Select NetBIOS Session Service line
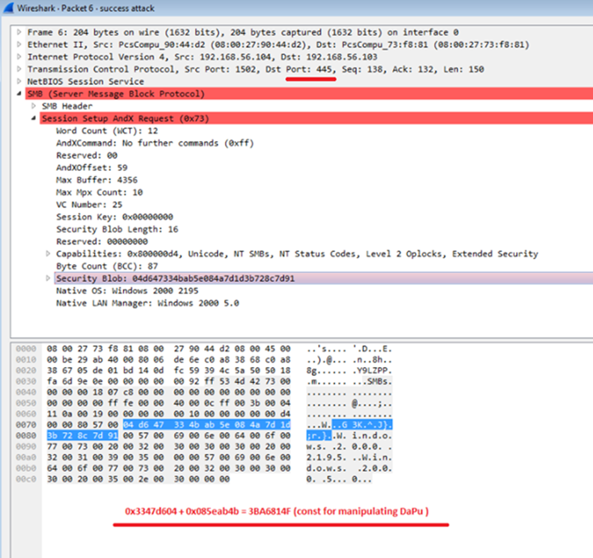The width and height of the screenshot is (593, 558). [86, 81]
